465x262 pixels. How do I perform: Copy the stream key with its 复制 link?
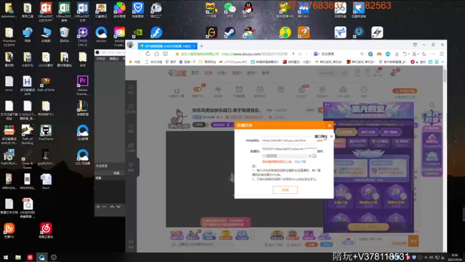click(320, 151)
